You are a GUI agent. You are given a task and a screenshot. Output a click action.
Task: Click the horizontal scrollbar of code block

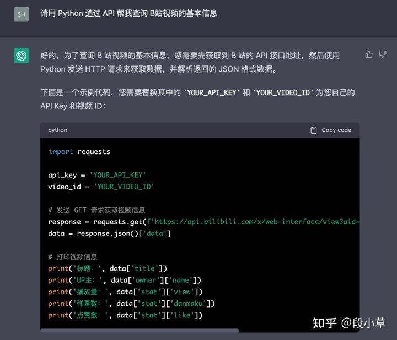140,331
